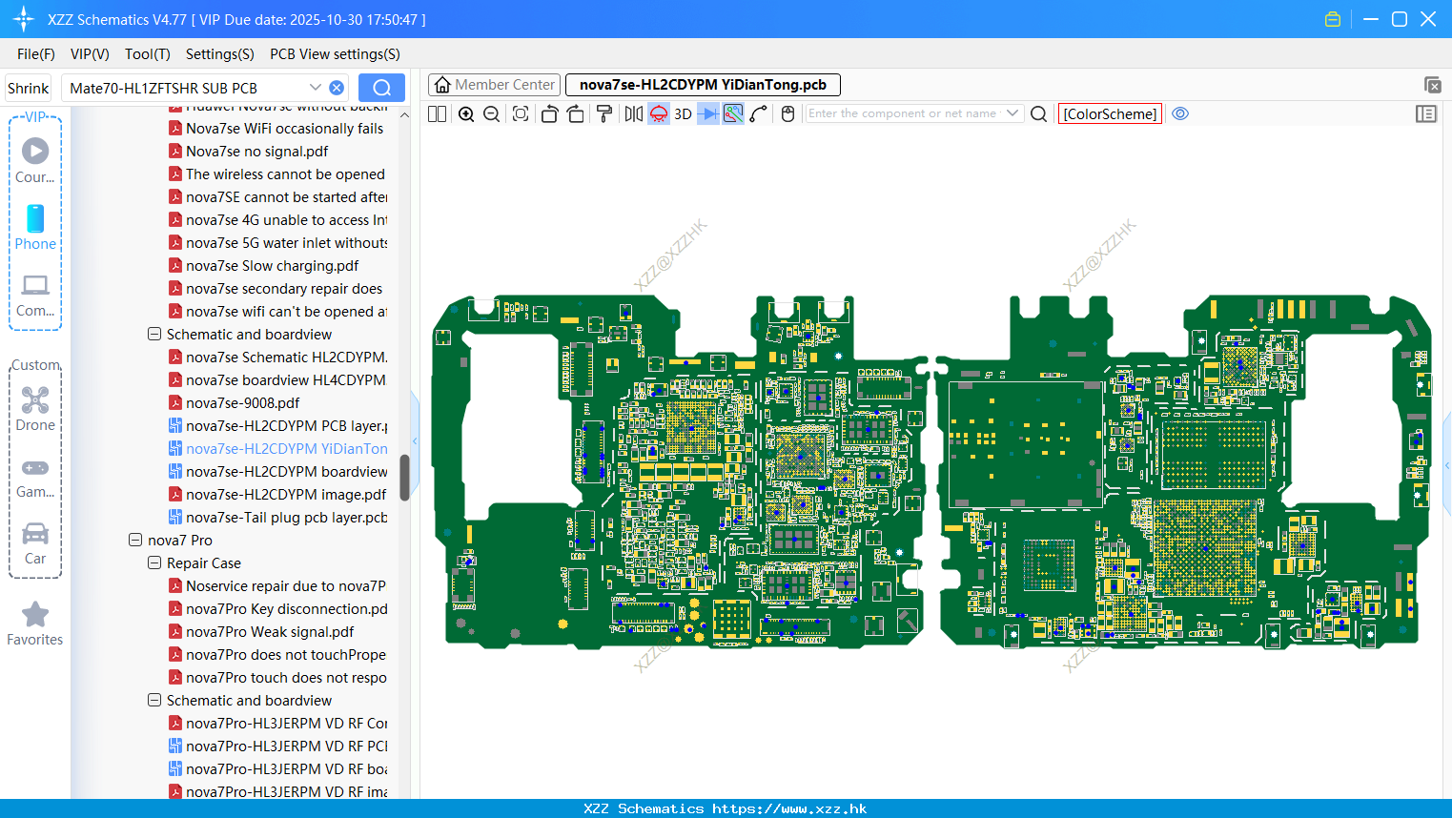Select the Phone category

pos(35,227)
